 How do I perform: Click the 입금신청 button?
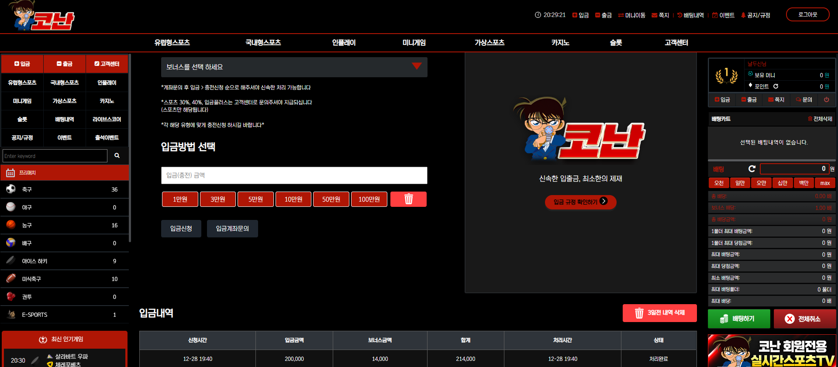181,229
